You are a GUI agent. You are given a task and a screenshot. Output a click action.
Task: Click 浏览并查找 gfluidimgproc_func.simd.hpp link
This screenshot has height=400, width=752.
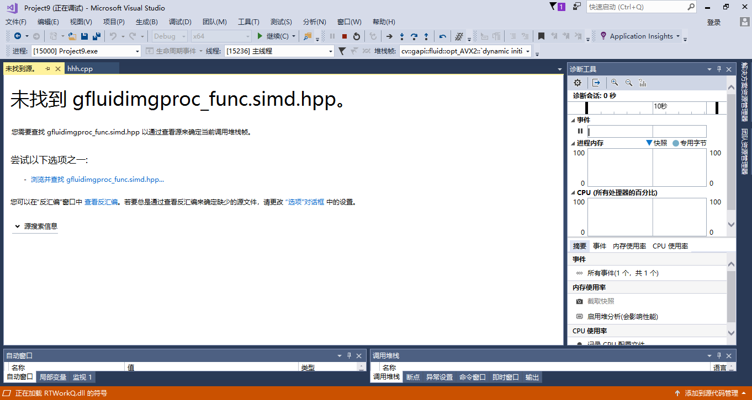click(98, 180)
